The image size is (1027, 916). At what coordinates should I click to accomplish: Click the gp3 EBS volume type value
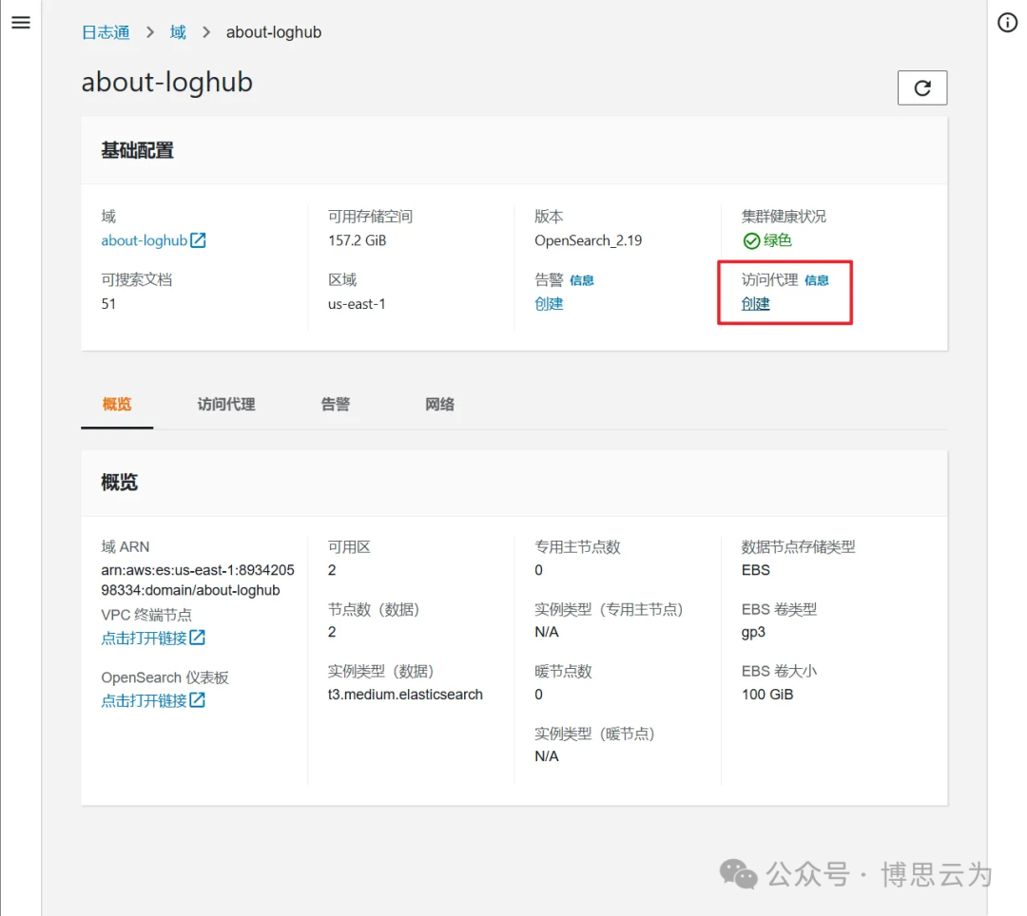(x=753, y=632)
